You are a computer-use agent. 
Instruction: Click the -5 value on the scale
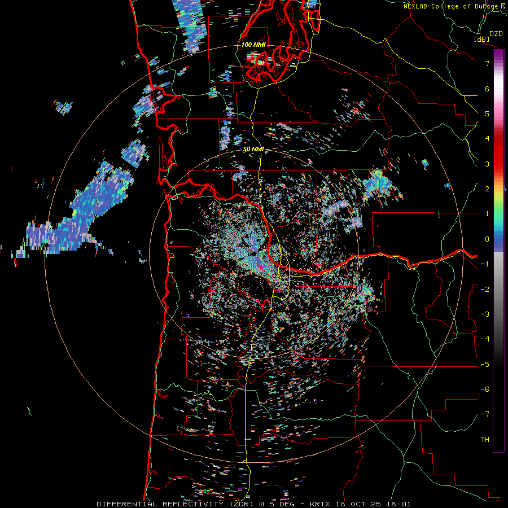(485, 365)
